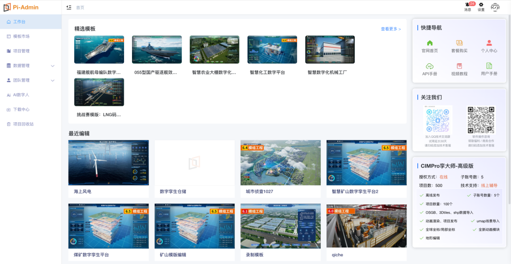Open 套餐购买 icon in quick navigation
511x264 pixels.
(459, 43)
